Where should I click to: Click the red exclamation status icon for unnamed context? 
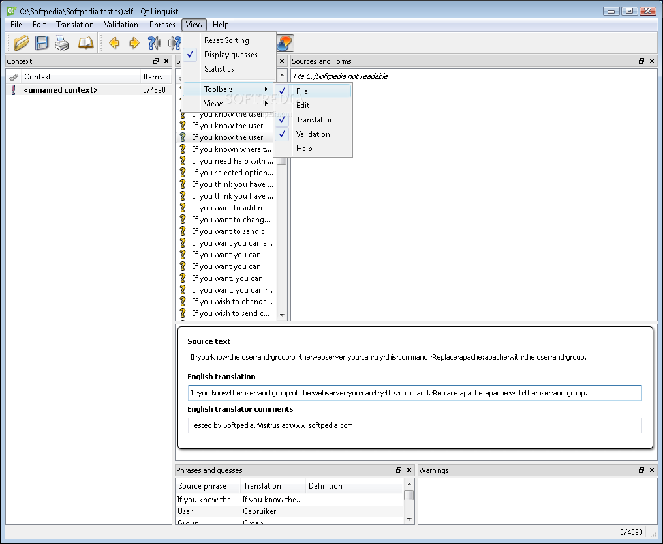click(x=14, y=90)
